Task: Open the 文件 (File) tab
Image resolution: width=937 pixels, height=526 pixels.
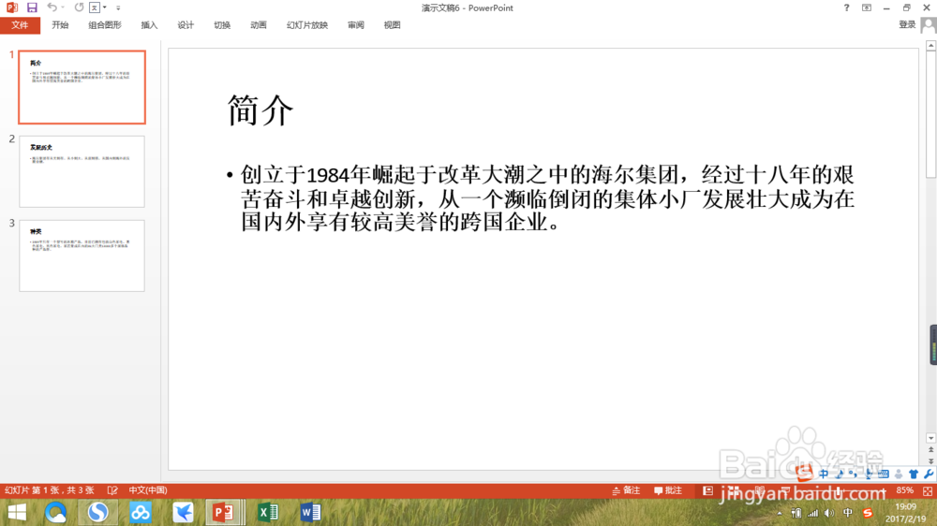Action: [x=20, y=25]
